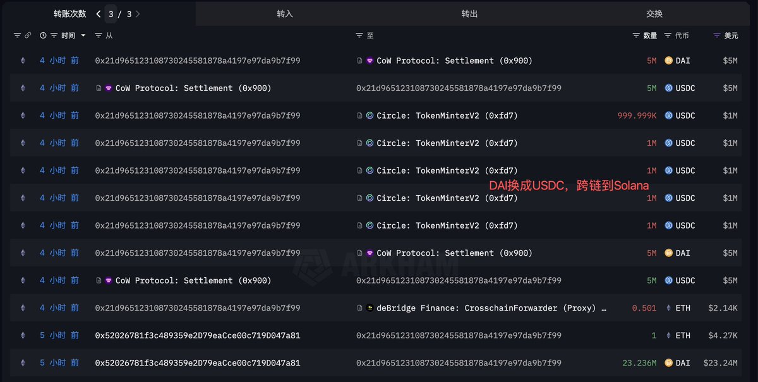Click the $2.14K USD value
Viewport: 758px width, 382px height.
[x=723, y=308]
